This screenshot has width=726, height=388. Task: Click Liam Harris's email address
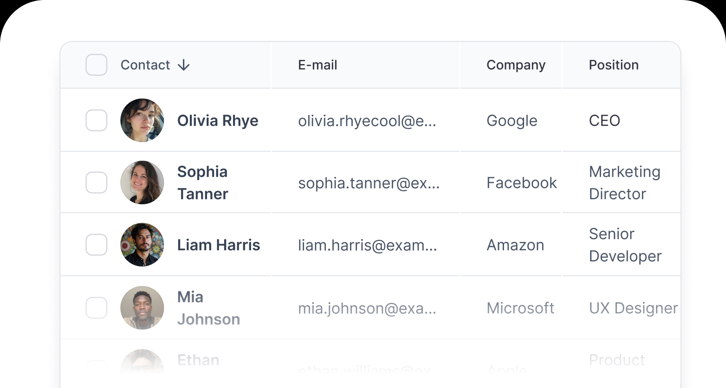pyautogui.click(x=368, y=245)
